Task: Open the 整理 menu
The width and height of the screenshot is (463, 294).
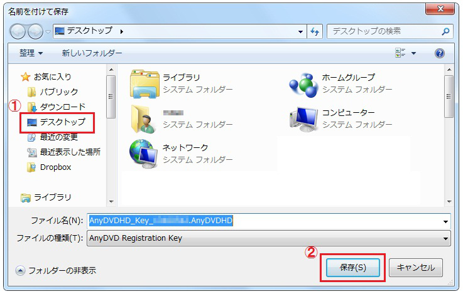Action: coord(31,53)
